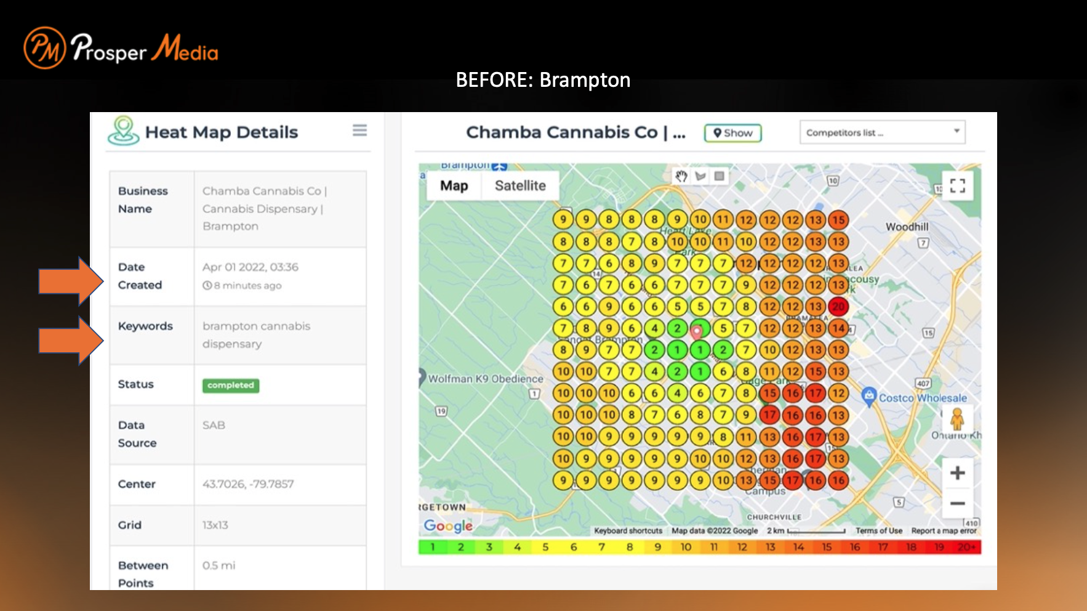The height and width of the screenshot is (611, 1087).
Task: Zoom out on the map
Action: click(x=957, y=503)
